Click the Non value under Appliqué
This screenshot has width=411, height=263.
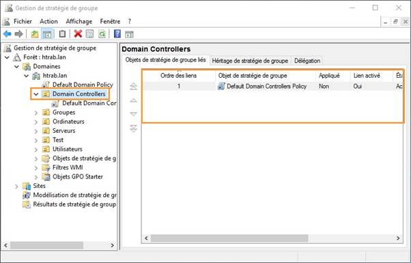(x=324, y=86)
